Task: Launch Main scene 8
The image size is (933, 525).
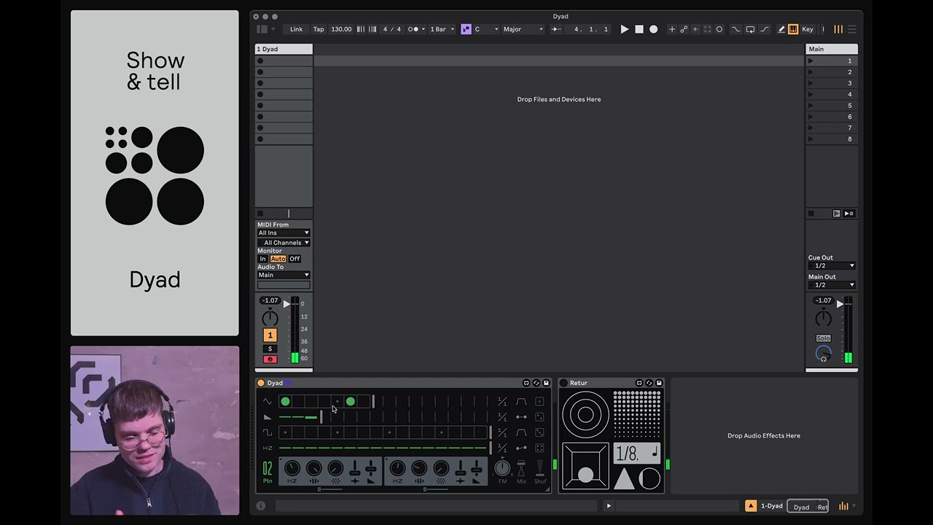Action: (x=811, y=139)
